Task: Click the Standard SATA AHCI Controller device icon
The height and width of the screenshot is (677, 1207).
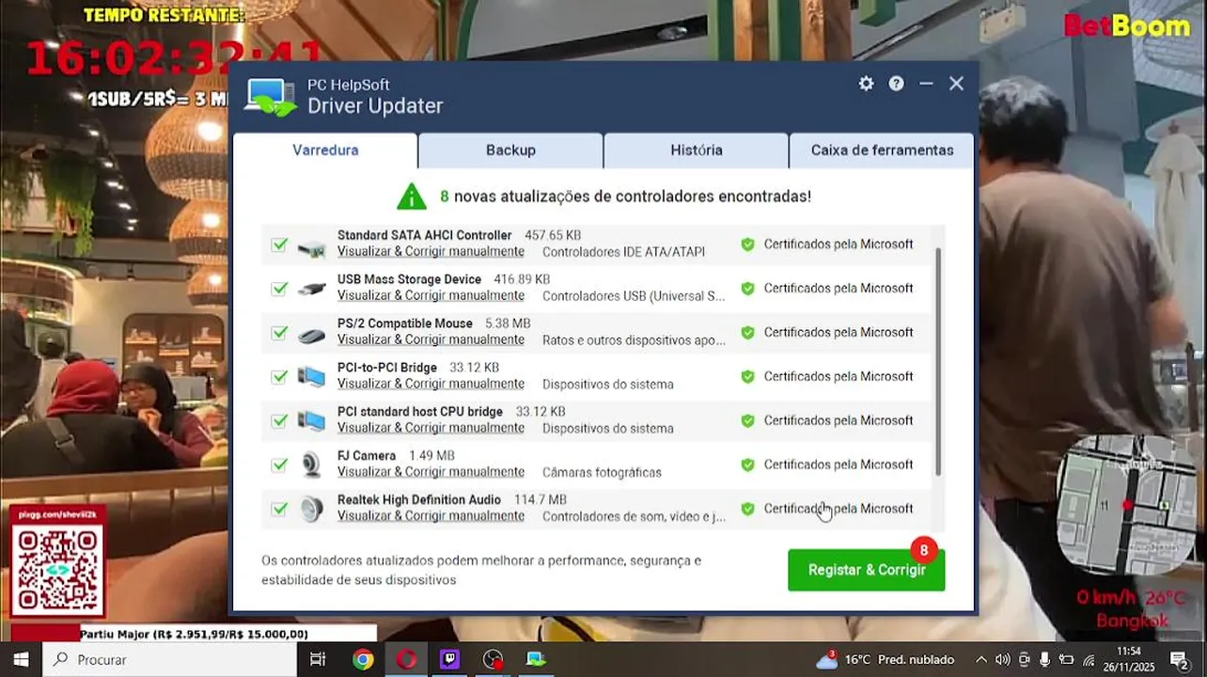Action: pos(311,249)
